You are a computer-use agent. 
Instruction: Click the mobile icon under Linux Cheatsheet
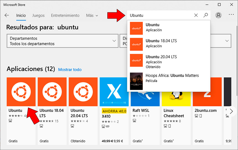coord(170,126)
